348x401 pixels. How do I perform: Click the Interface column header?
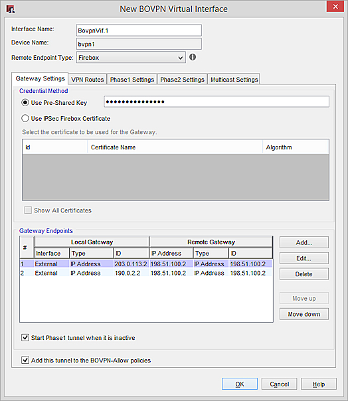pyautogui.click(x=52, y=253)
